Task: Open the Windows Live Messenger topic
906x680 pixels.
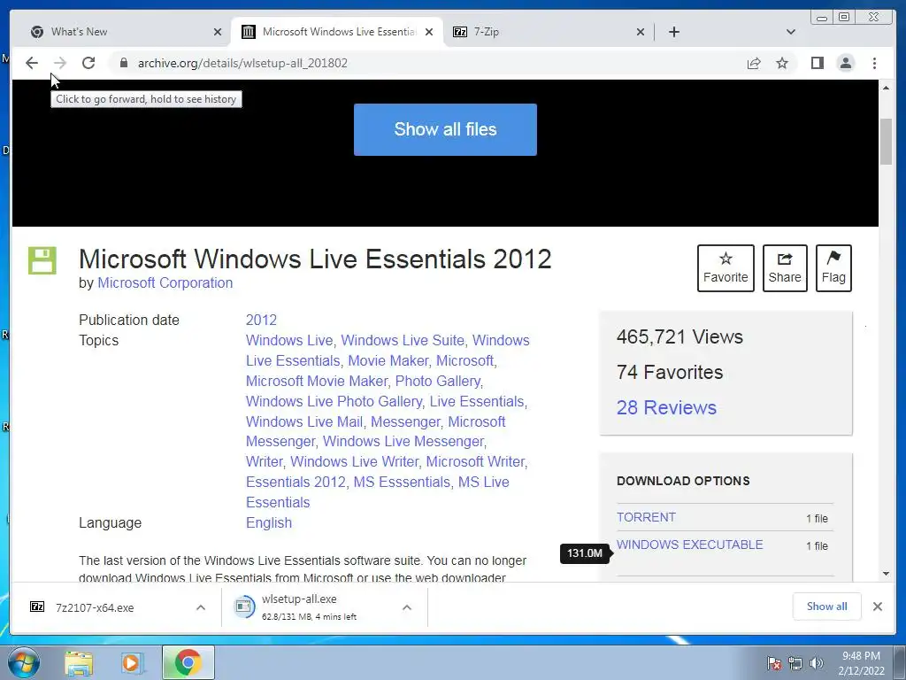Action: (x=403, y=441)
